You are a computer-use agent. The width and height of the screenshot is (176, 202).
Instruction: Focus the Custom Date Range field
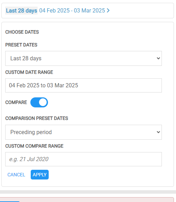click(x=84, y=86)
